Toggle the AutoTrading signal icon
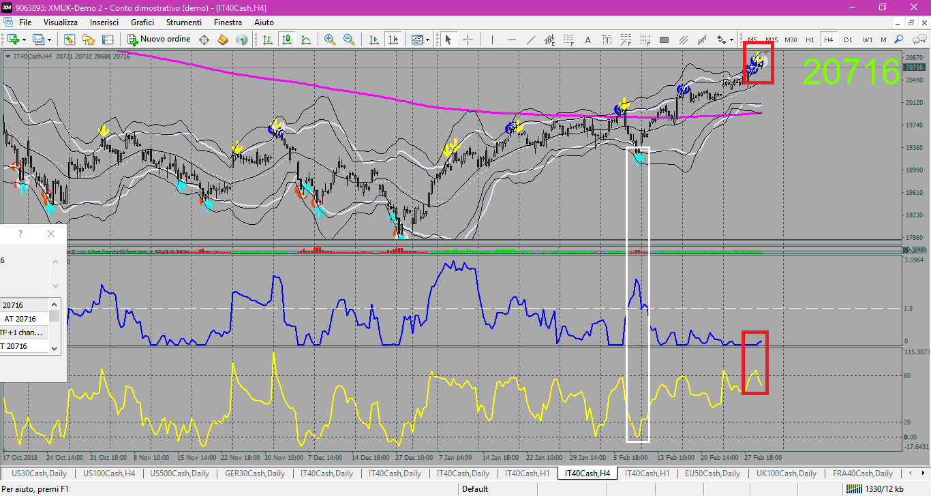Viewport: 931px width, 496px height. pos(242,40)
